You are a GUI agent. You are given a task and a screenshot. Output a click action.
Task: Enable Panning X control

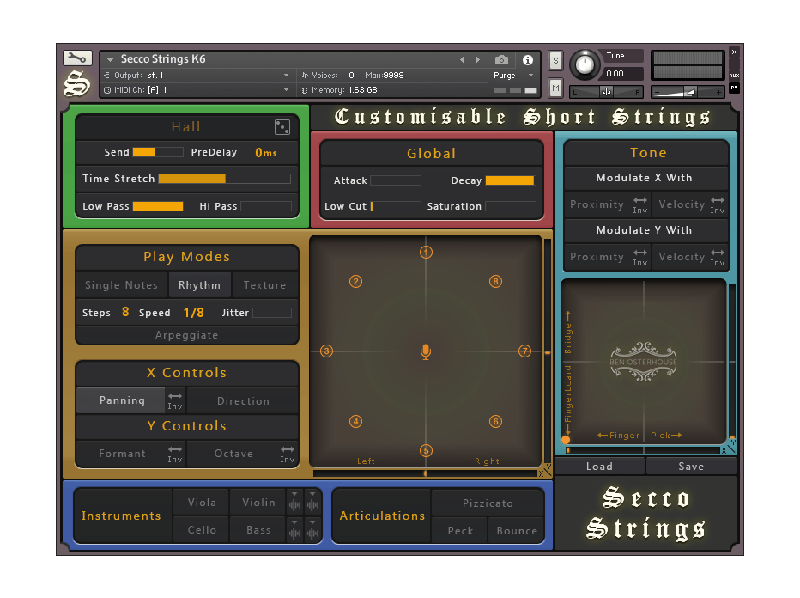[x=122, y=400]
